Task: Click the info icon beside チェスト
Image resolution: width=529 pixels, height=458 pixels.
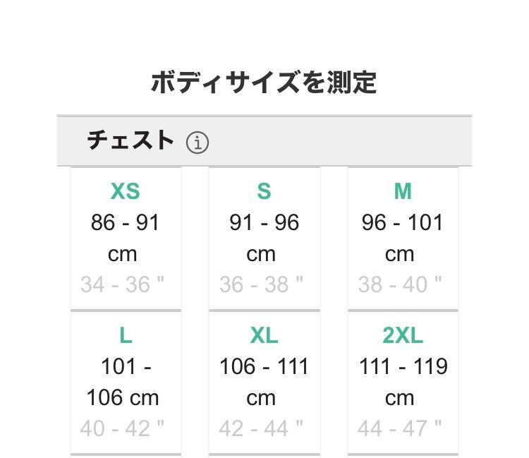Action: coord(197,143)
